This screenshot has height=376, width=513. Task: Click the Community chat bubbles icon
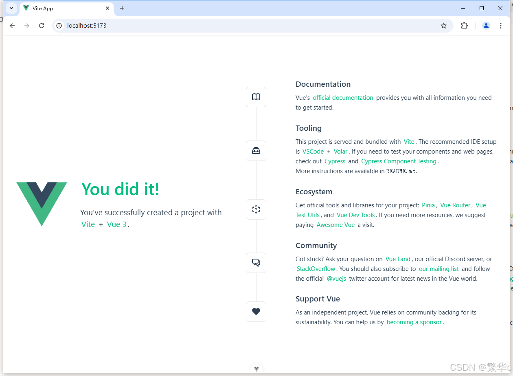tap(256, 263)
